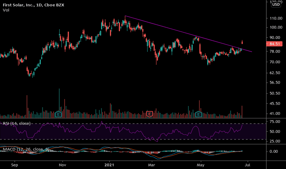286x169 pixels.
Task: Select the purple descending trendline
Action: pyautogui.click(x=188, y=34)
